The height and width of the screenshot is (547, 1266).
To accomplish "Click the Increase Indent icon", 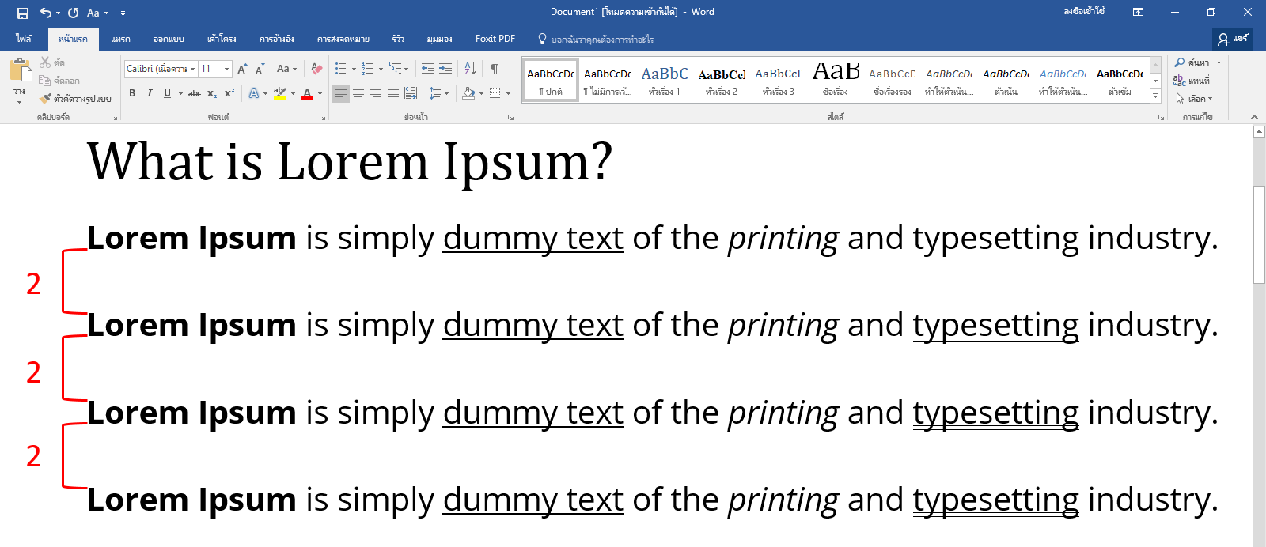I will [x=445, y=69].
